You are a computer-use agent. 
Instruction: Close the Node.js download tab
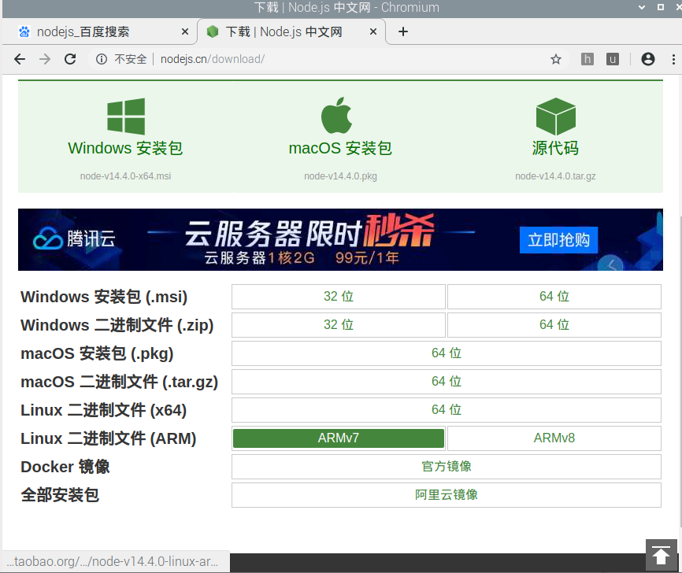click(373, 31)
